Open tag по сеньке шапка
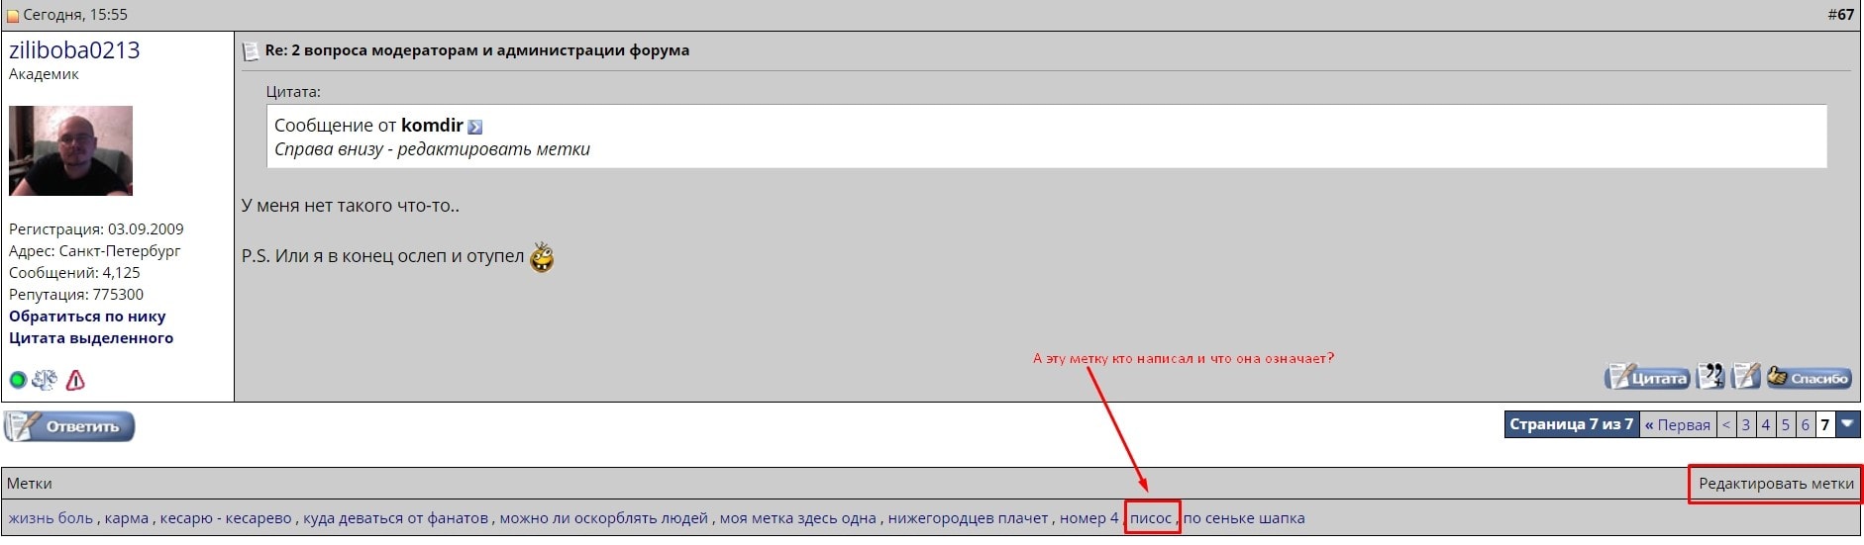1864x545 pixels. (1244, 518)
